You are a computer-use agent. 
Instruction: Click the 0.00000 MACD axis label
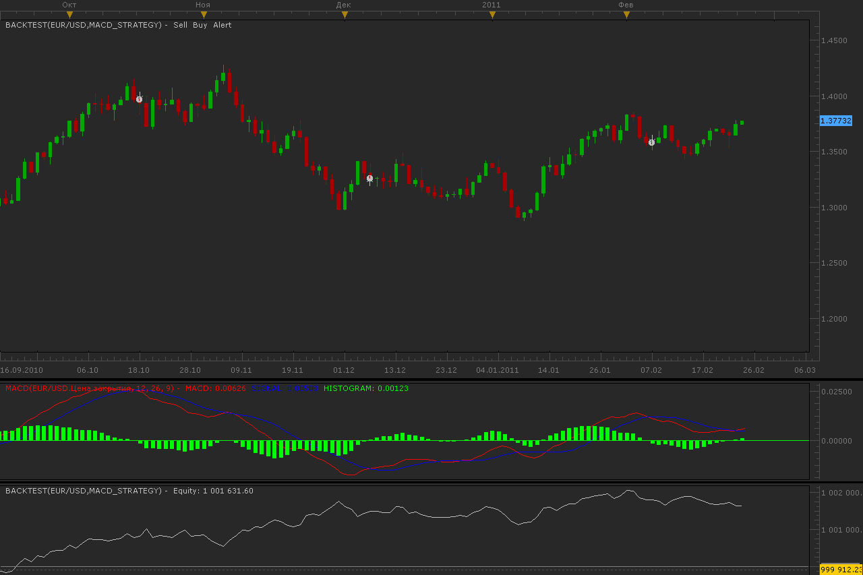[836, 441]
